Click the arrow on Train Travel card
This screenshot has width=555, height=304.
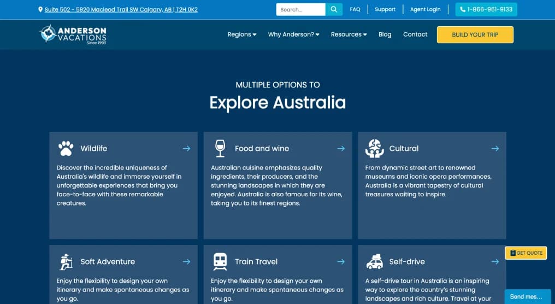pos(341,262)
